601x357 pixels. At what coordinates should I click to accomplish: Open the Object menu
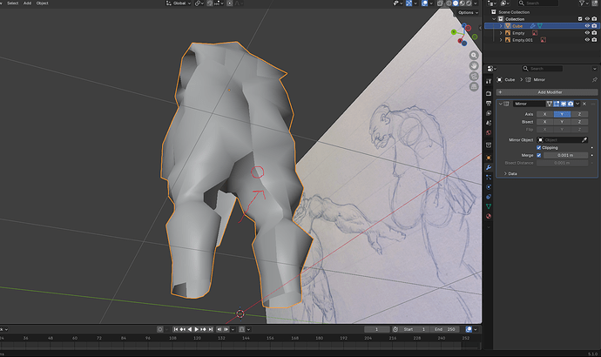point(42,3)
